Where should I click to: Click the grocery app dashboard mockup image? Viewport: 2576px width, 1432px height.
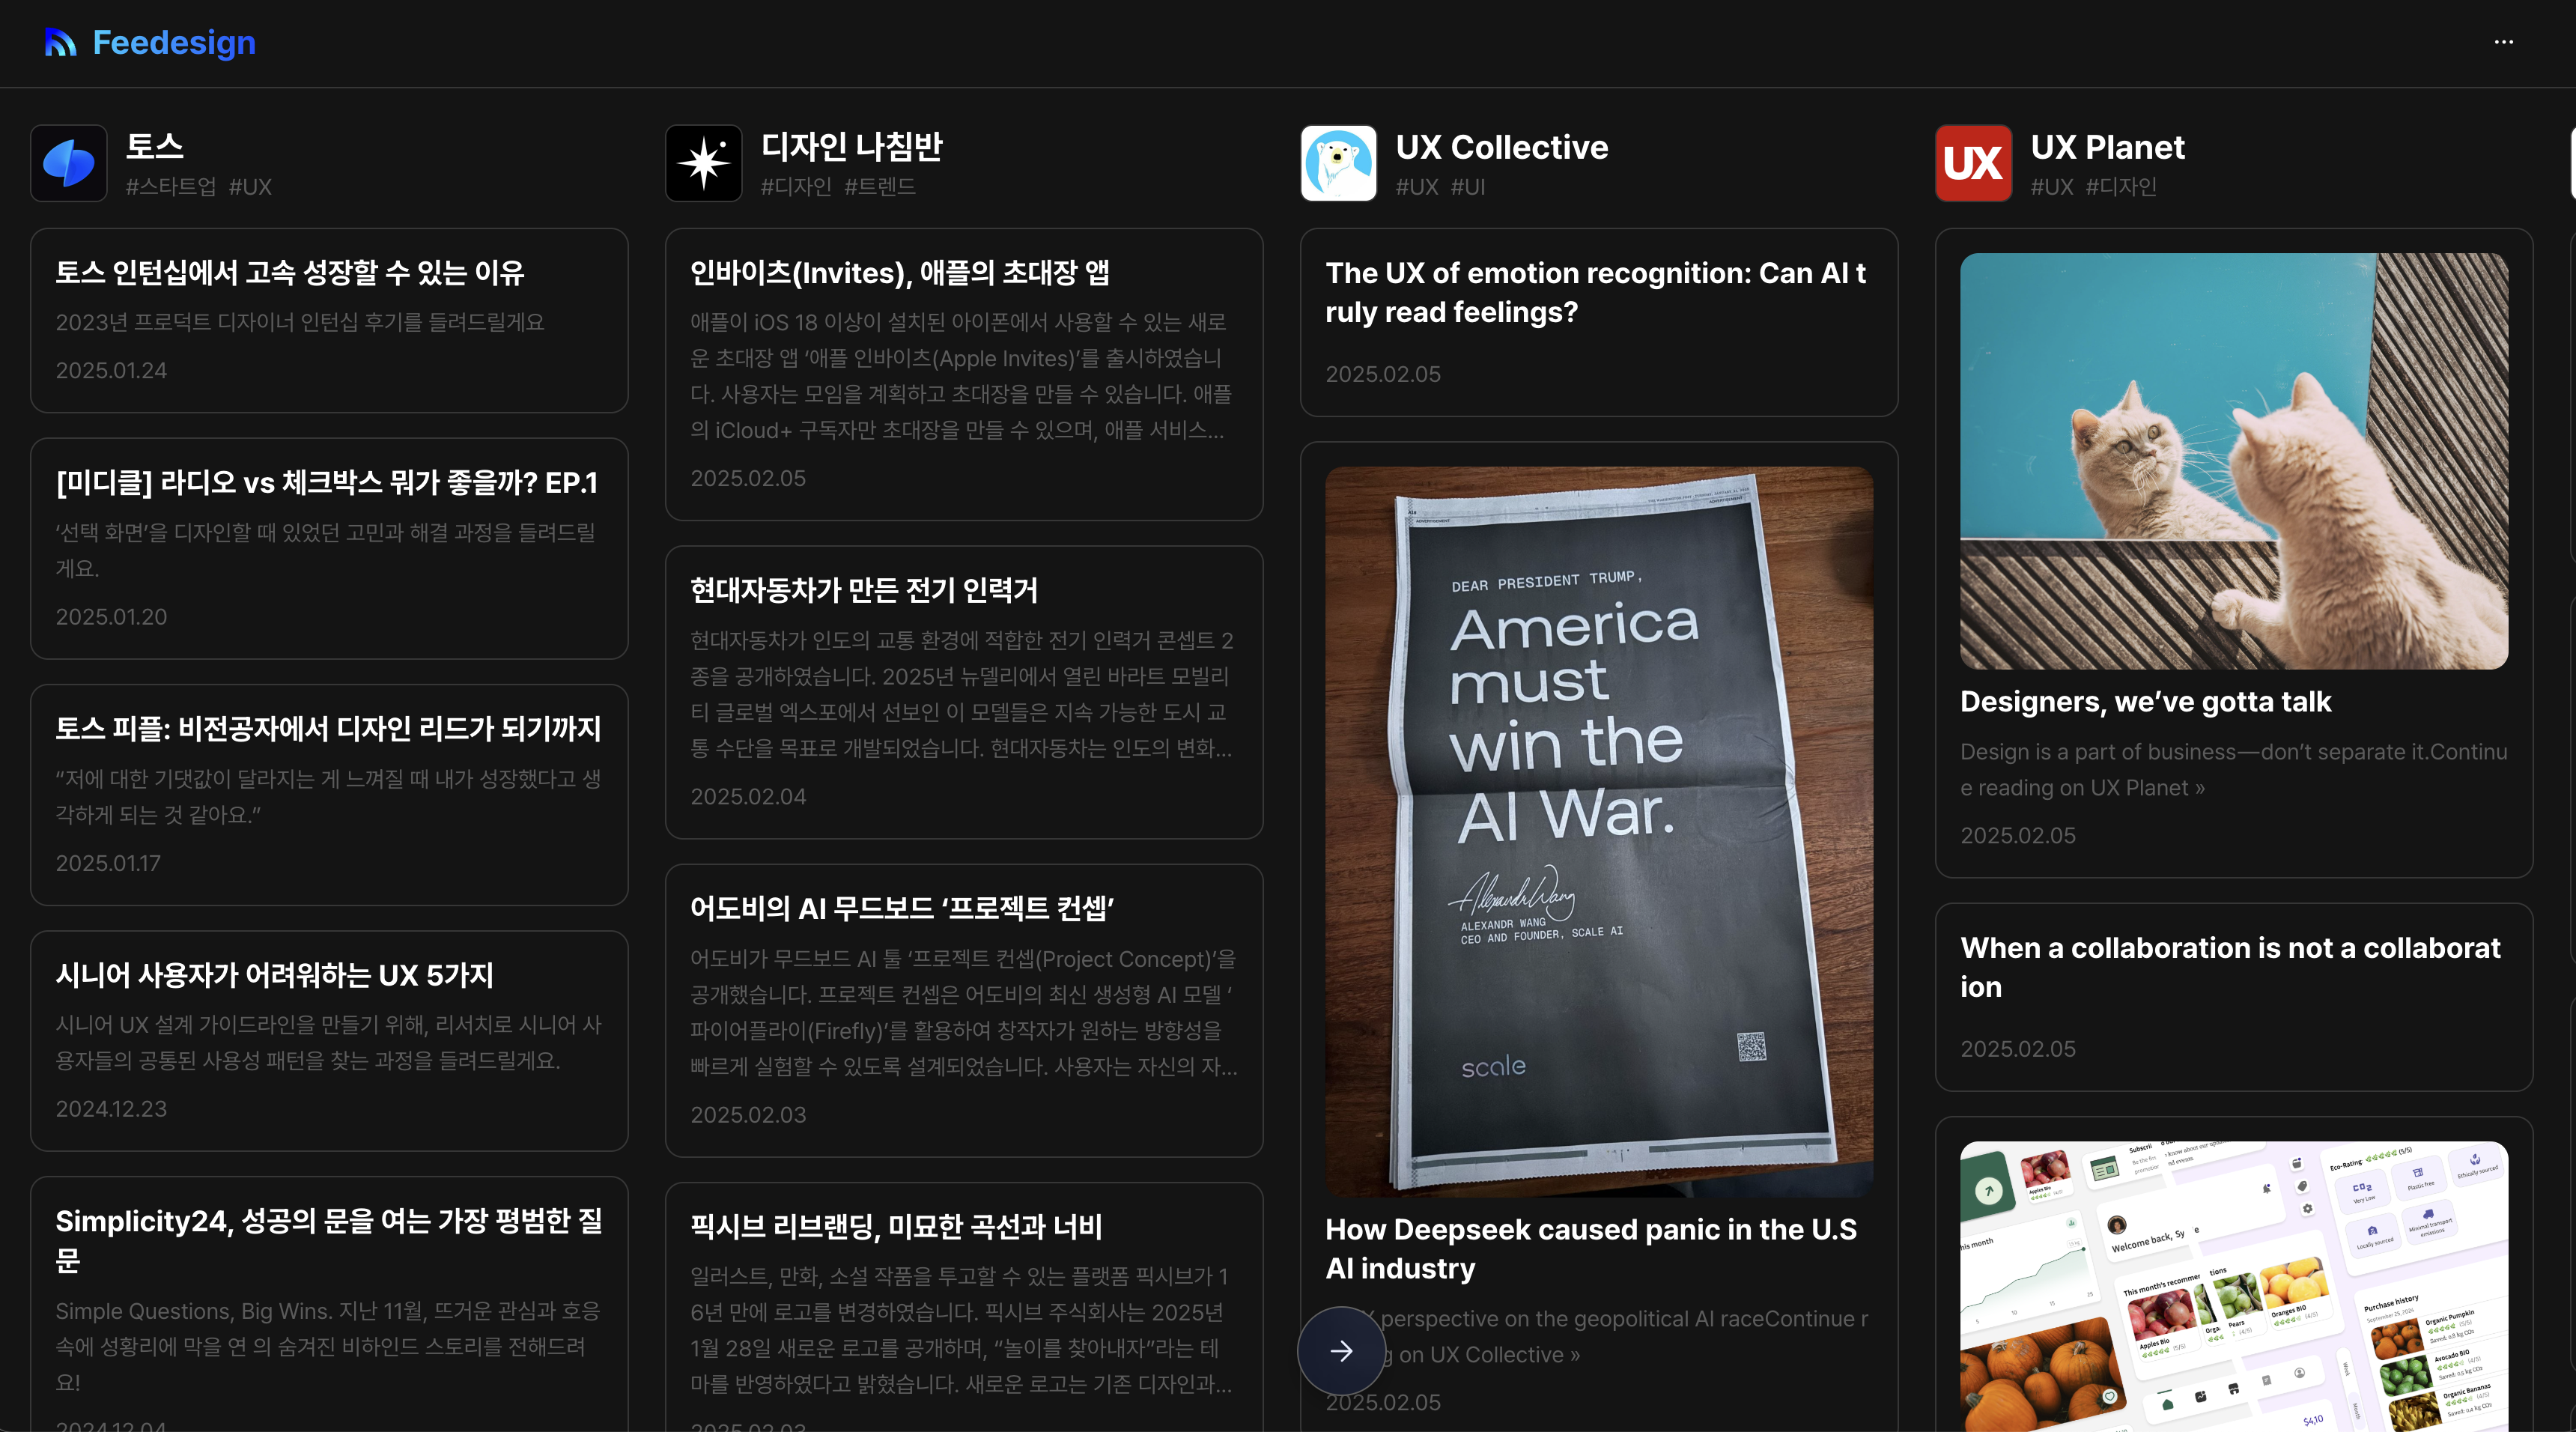click(2234, 1286)
